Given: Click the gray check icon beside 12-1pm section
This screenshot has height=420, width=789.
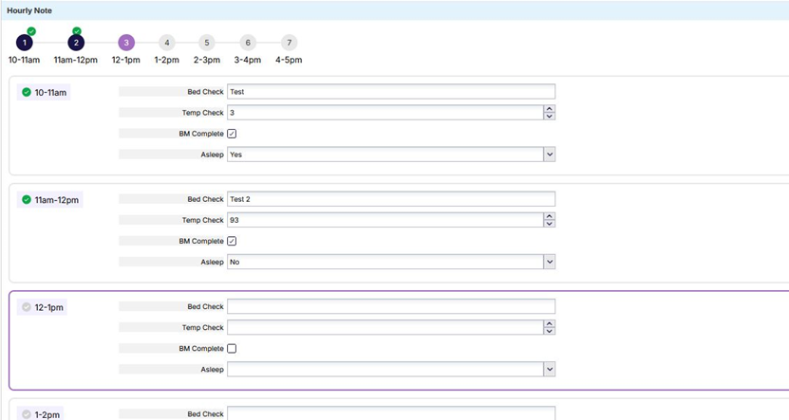Looking at the screenshot, I should tap(27, 307).
